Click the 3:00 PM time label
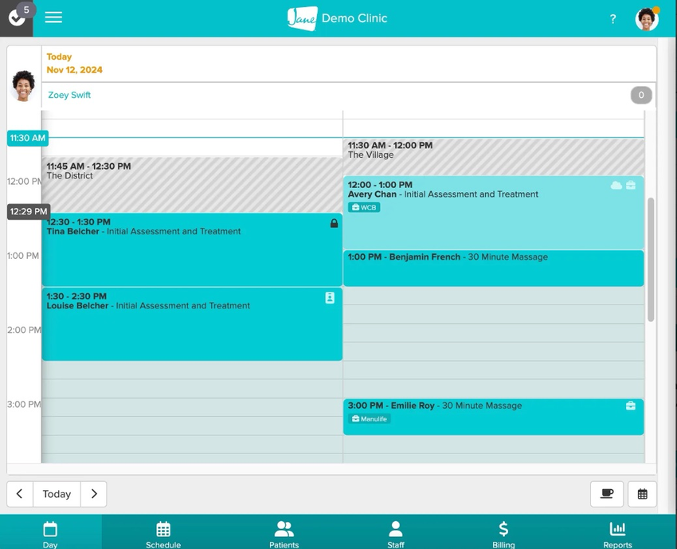Viewport: 677px width, 549px height. [24, 404]
